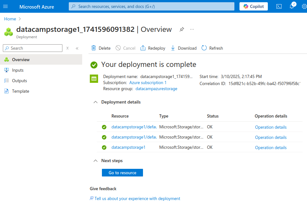Click the Redeploy upload icon
This screenshot has height=201, width=307.
tap(143, 48)
